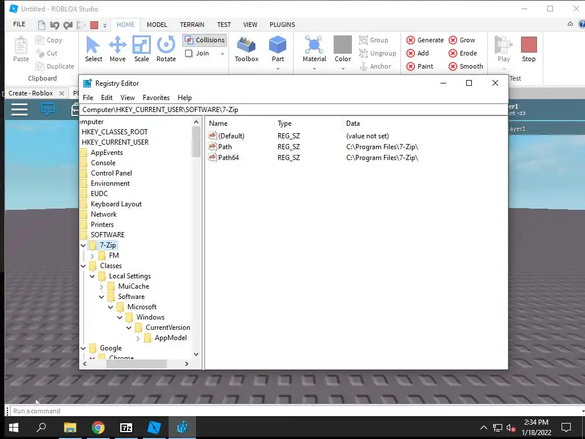585x439 pixels.
Task: Click the Paint terrain icon
Action: [410, 66]
